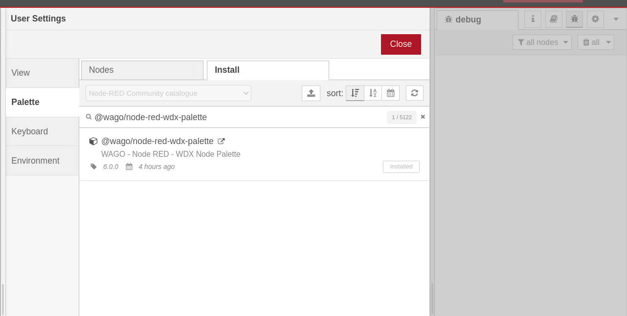627x316 pixels.
Task: Click the calendar icon beside 4 hours ago
Action: (129, 167)
